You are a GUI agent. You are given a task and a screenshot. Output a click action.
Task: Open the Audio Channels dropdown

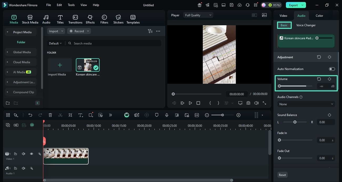click(306, 104)
